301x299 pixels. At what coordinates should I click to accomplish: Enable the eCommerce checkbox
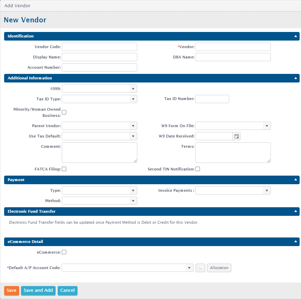pyautogui.click(x=64, y=252)
